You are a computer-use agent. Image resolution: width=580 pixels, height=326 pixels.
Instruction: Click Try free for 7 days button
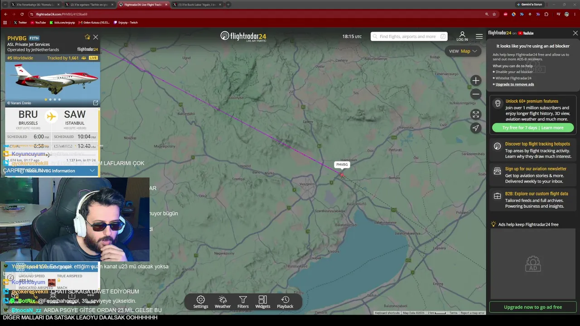click(533, 128)
